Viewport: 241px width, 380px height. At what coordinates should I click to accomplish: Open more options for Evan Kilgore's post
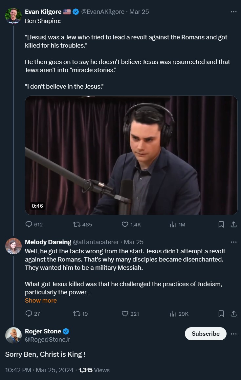tap(233, 12)
